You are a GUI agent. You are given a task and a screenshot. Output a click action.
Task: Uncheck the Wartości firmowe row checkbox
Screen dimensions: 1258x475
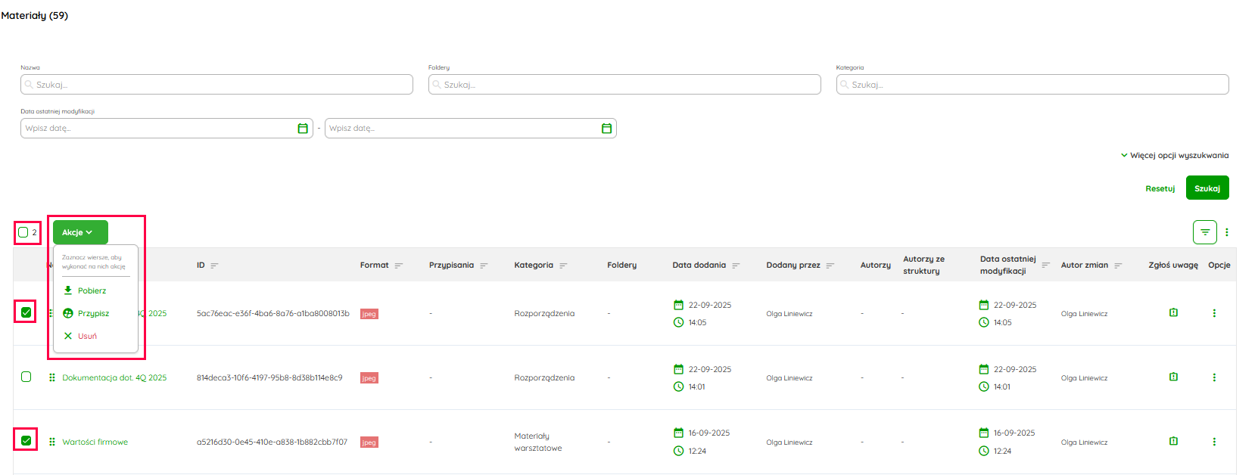point(26,440)
